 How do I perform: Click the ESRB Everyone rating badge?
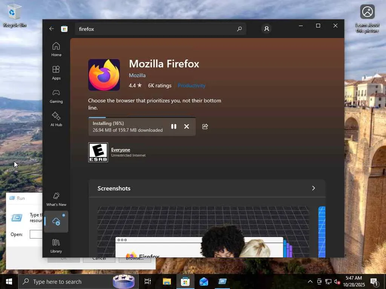pos(98,152)
